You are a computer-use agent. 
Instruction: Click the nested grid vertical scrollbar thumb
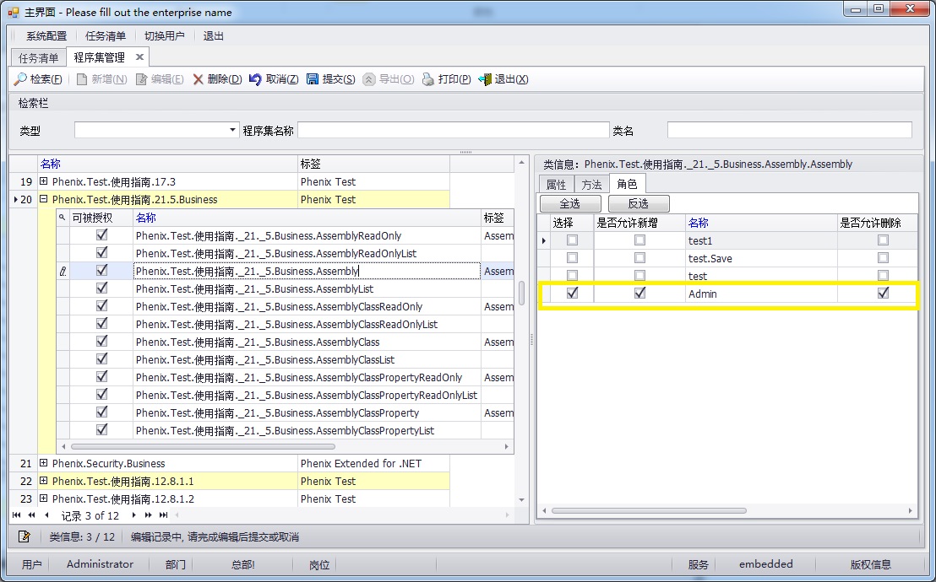point(522,293)
